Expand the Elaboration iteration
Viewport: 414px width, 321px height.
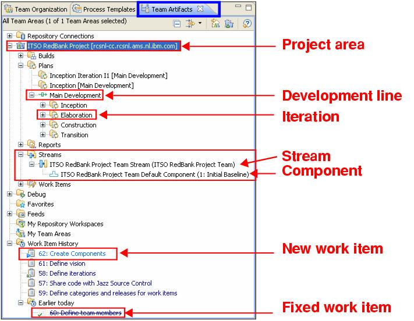coord(43,115)
